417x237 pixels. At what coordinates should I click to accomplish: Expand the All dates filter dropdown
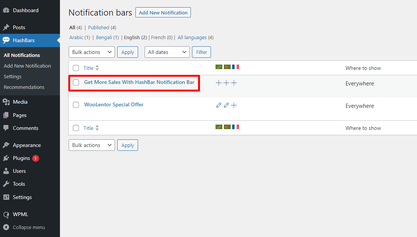pos(167,52)
